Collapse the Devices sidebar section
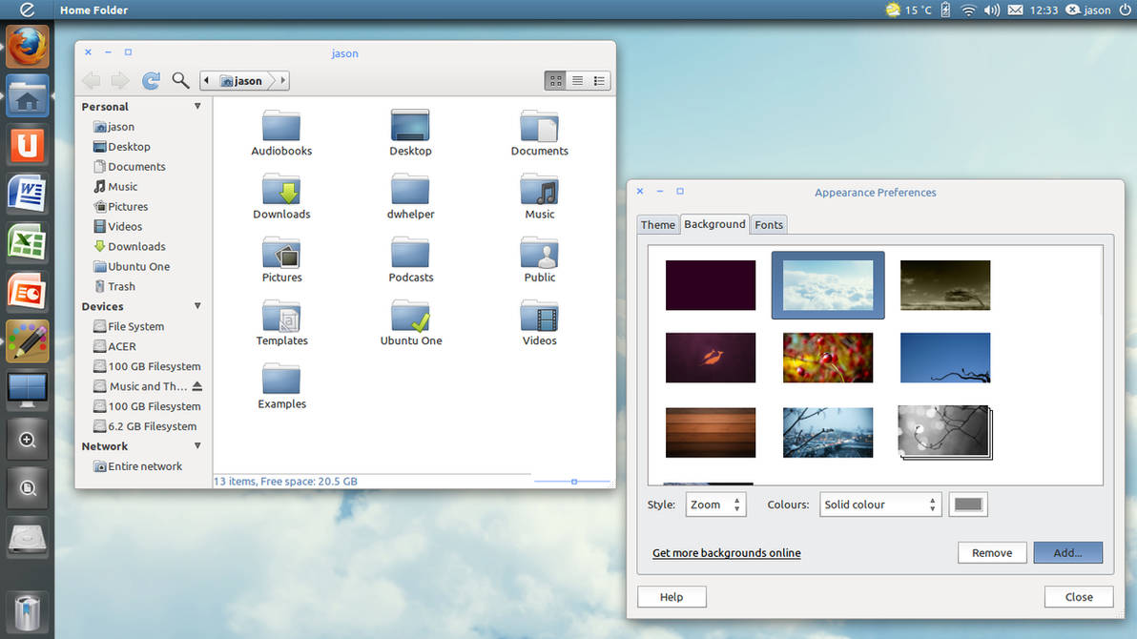Screen dimensions: 1137x639 [x=197, y=306]
